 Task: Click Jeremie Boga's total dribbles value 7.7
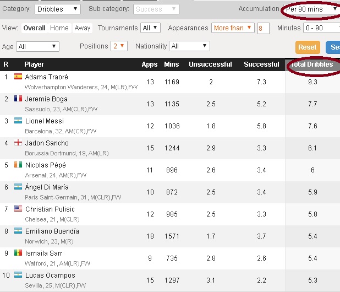(312, 104)
